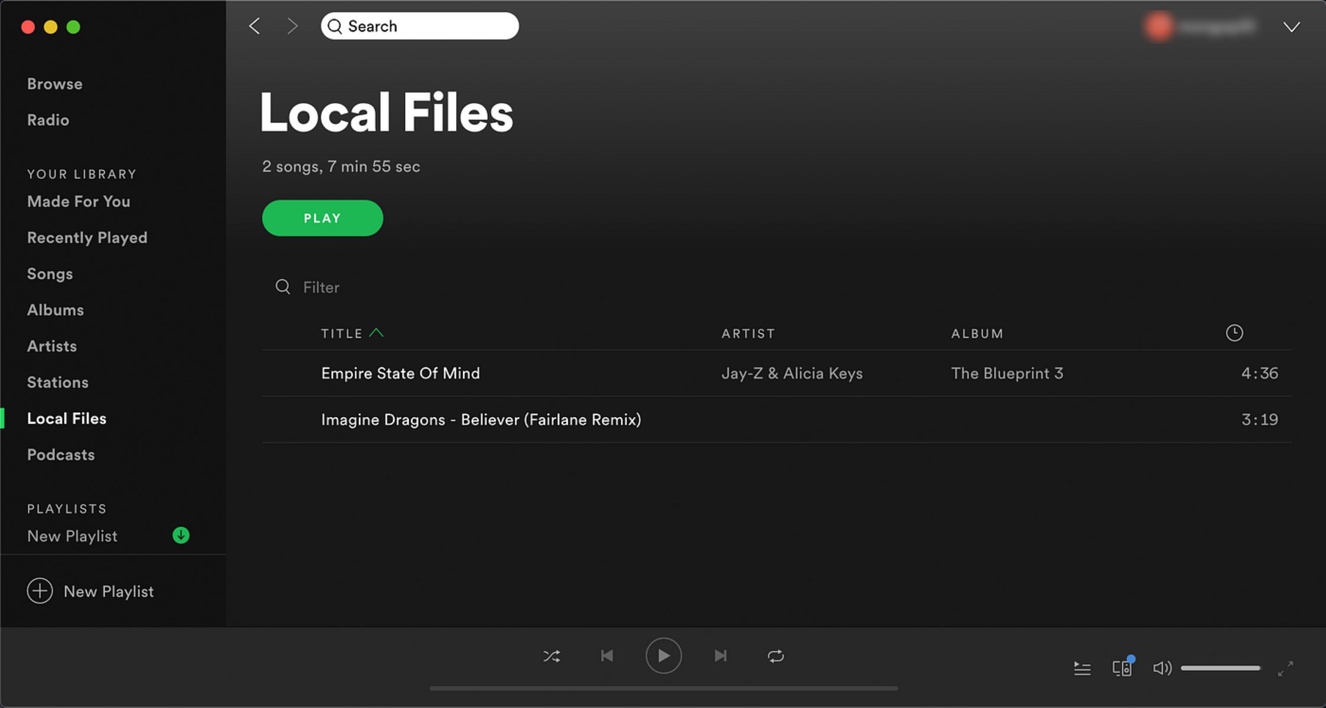1326x708 pixels.
Task: Go back using the navigation arrow
Action: point(254,26)
